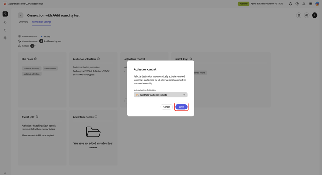Open the fourth left sidebar icon

pos(5,38)
